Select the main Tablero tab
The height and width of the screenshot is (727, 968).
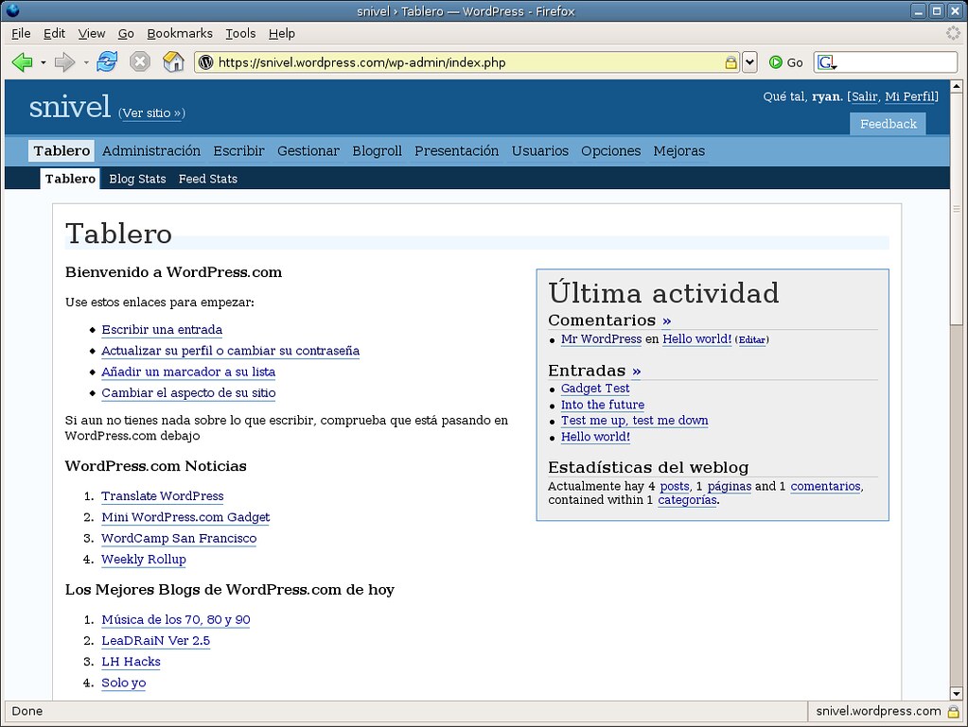tap(62, 151)
